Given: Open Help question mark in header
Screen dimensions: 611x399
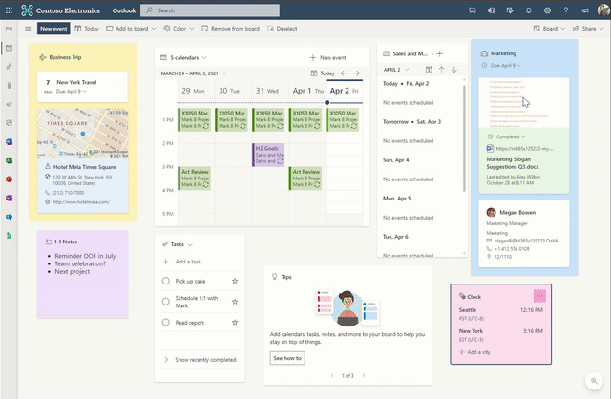Looking at the screenshot, I should [566, 10].
